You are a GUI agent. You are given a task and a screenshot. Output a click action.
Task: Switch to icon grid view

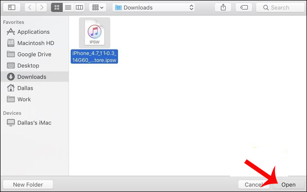pos(57,8)
